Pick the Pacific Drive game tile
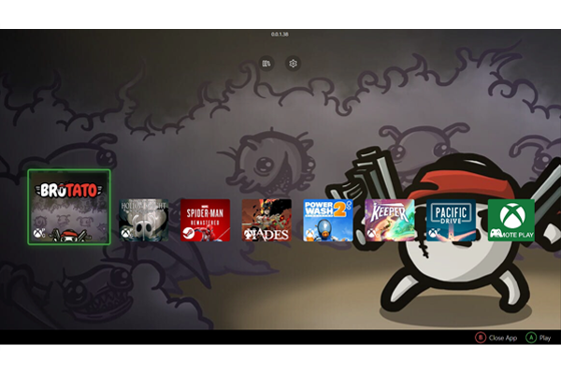The image size is (561, 374). click(450, 221)
